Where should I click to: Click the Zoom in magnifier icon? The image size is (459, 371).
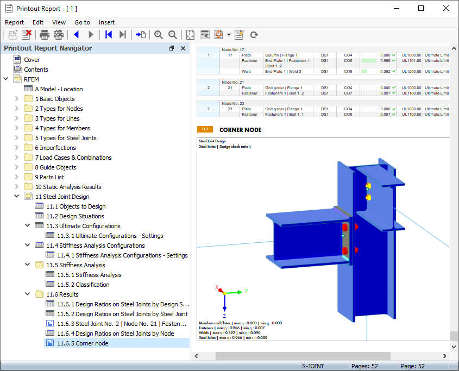159,35
